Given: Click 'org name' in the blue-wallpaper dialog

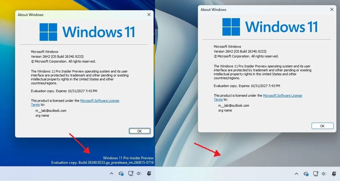Looking at the screenshot, I should pos(42,115).
